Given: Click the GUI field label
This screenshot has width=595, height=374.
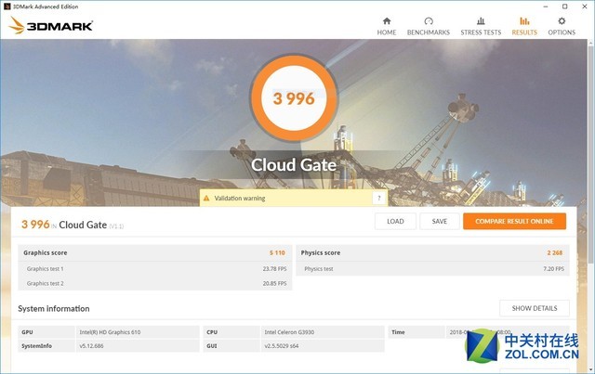Looking at the screenshot, I should 212,346.
